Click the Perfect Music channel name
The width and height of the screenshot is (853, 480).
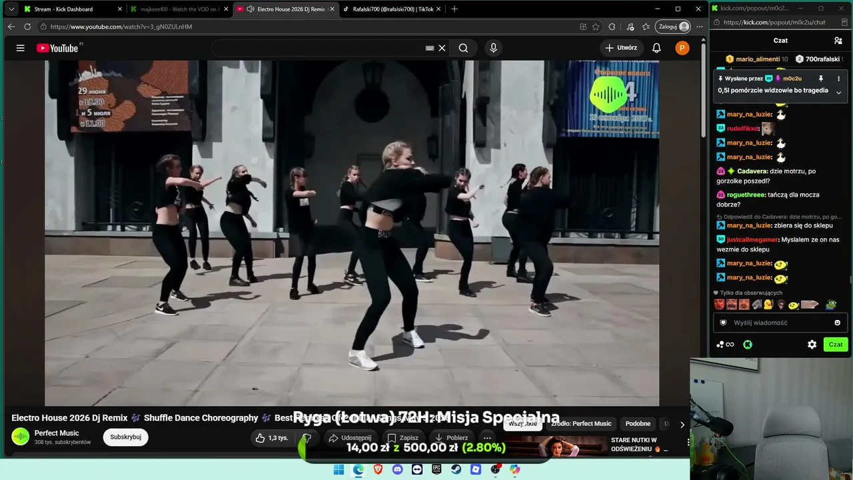tap(57, 433)
